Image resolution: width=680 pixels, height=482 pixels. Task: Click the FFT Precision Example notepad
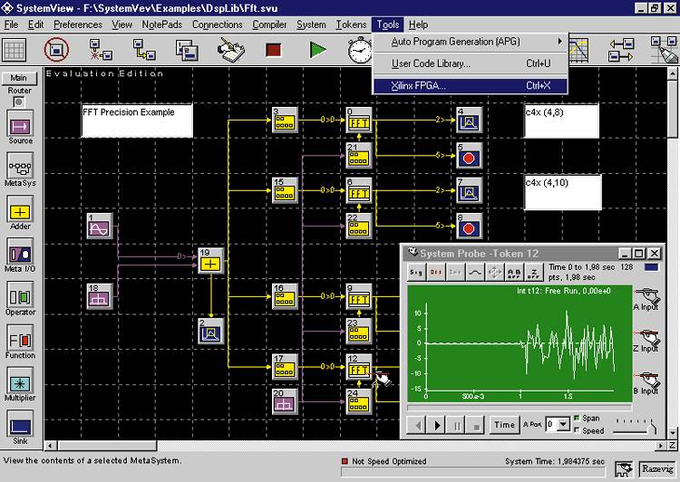pos(137,120)
